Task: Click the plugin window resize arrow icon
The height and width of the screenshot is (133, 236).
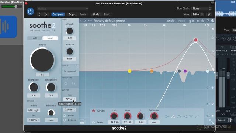Action: point(211,122)
